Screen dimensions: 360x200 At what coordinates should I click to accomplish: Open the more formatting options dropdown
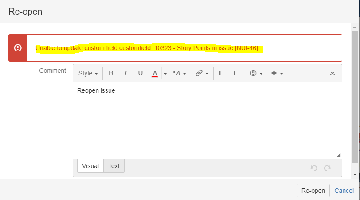click(x=180, y=73)
